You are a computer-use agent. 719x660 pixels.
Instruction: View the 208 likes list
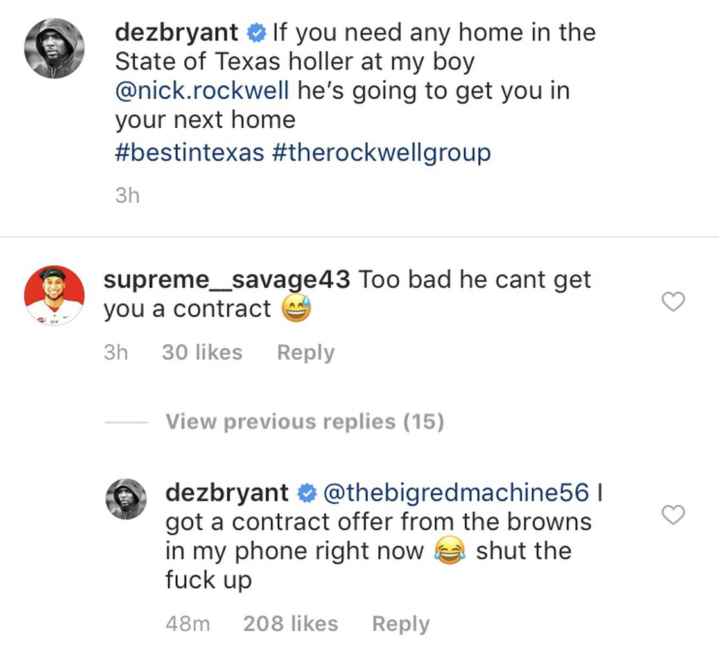(291, 623)
